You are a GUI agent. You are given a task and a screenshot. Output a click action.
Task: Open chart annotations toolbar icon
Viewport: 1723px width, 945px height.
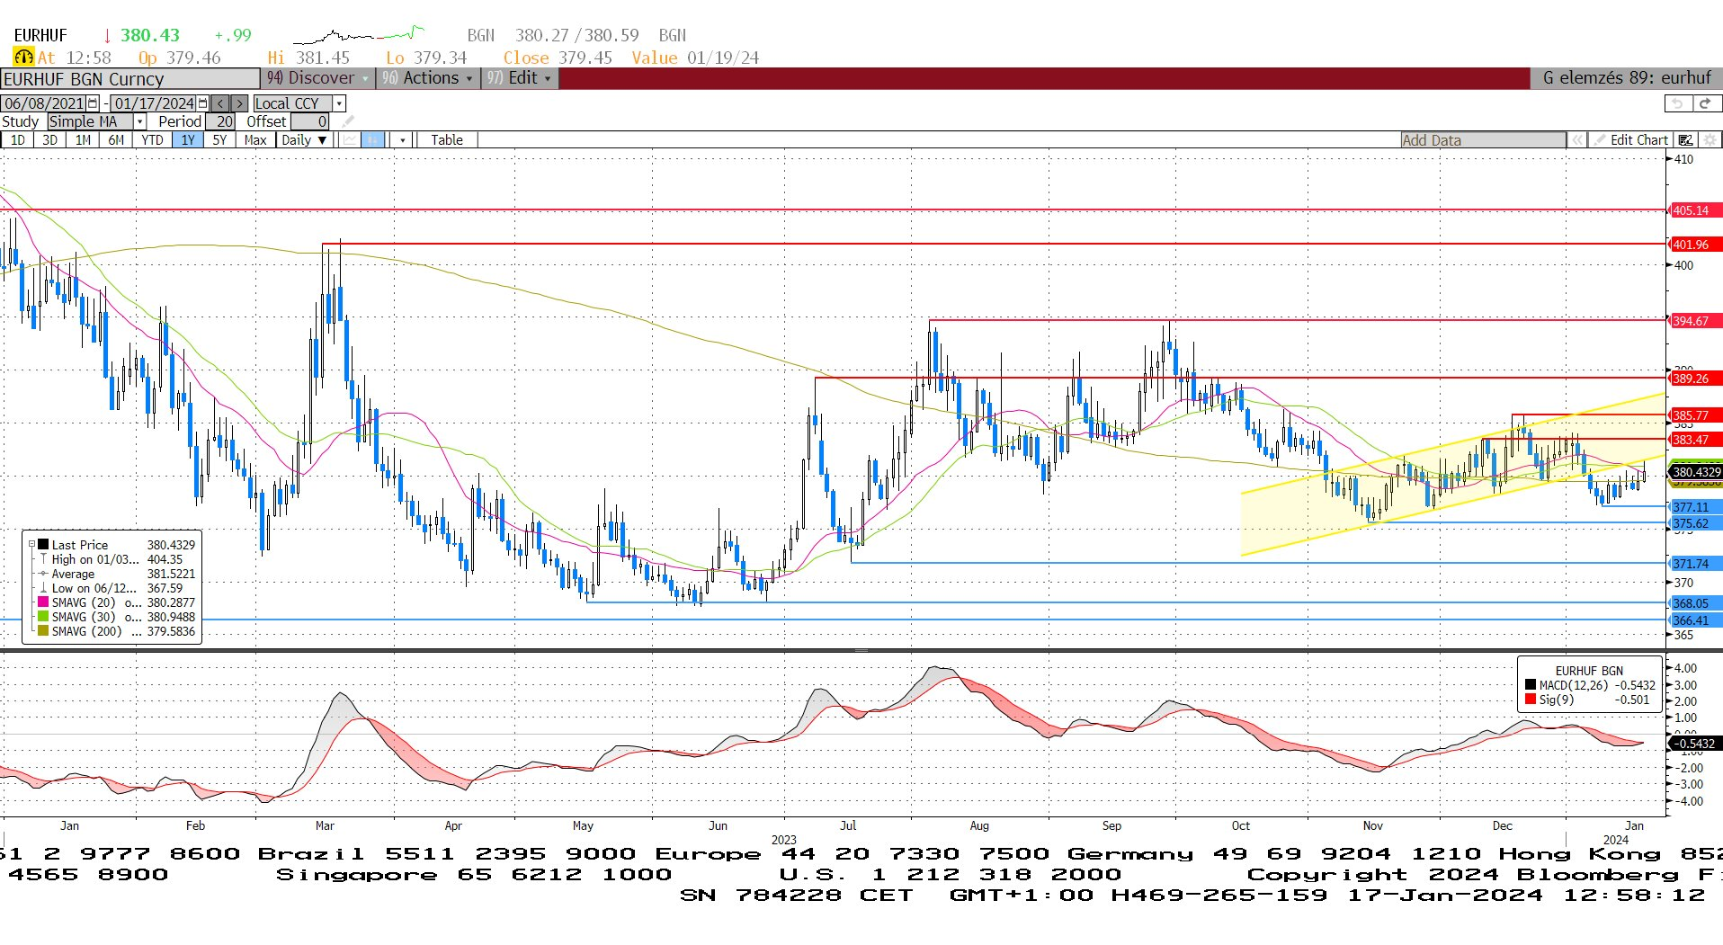[1686, 140]
